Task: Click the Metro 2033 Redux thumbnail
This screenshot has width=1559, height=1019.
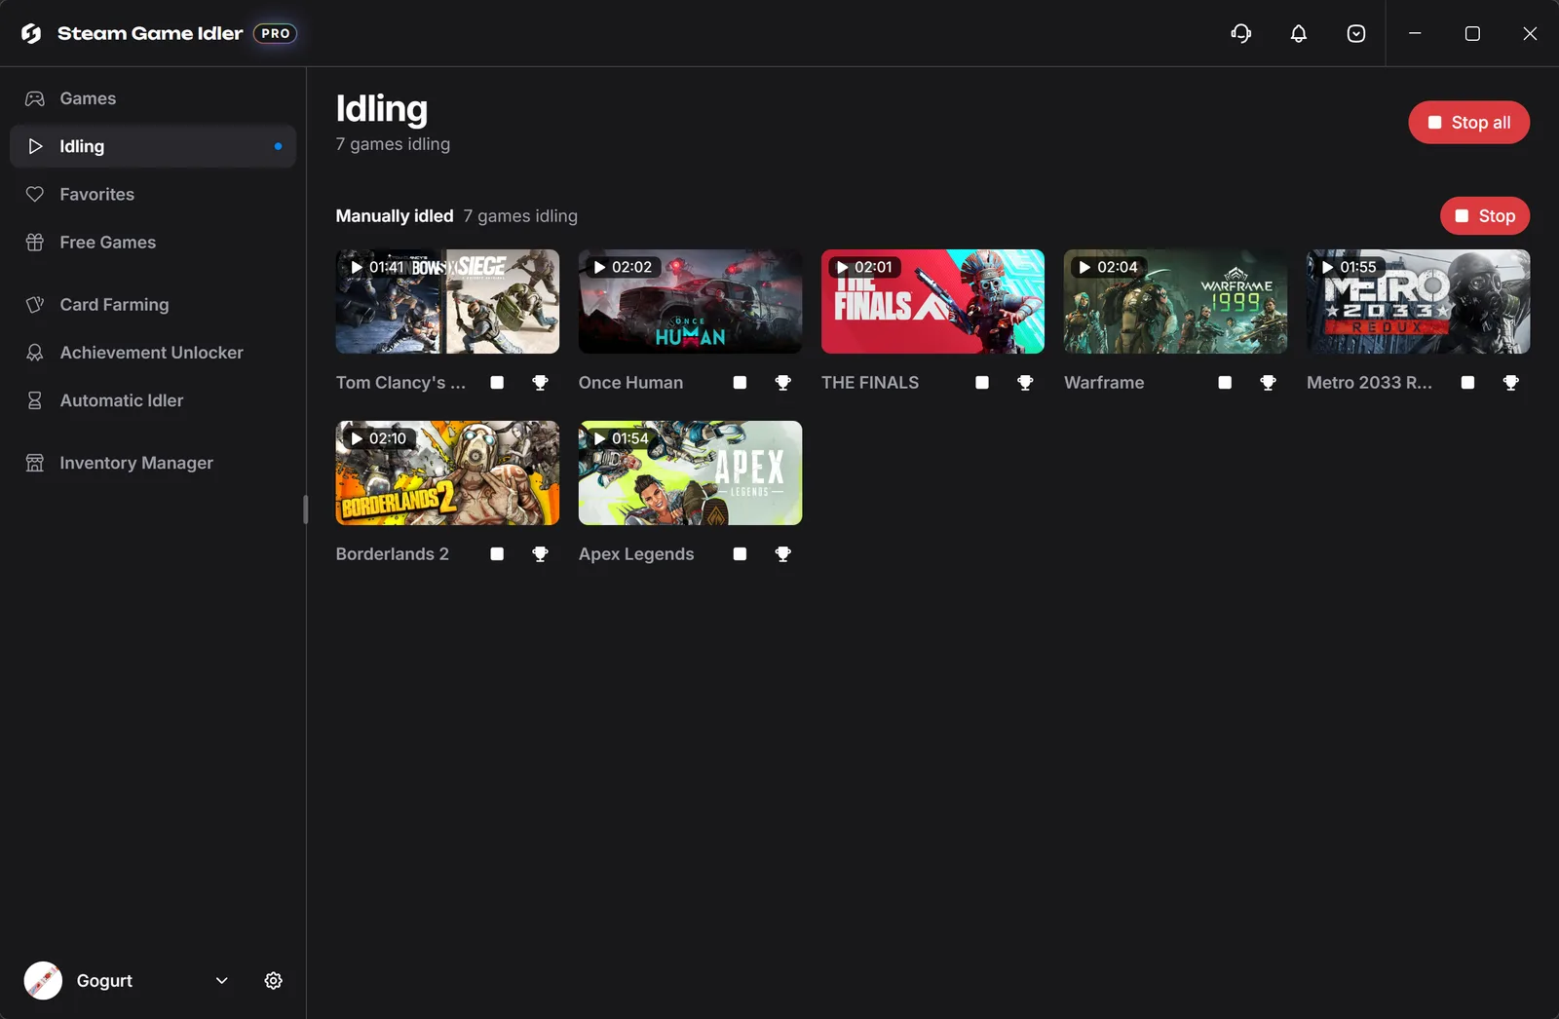Action: (x=1418, y=301)
